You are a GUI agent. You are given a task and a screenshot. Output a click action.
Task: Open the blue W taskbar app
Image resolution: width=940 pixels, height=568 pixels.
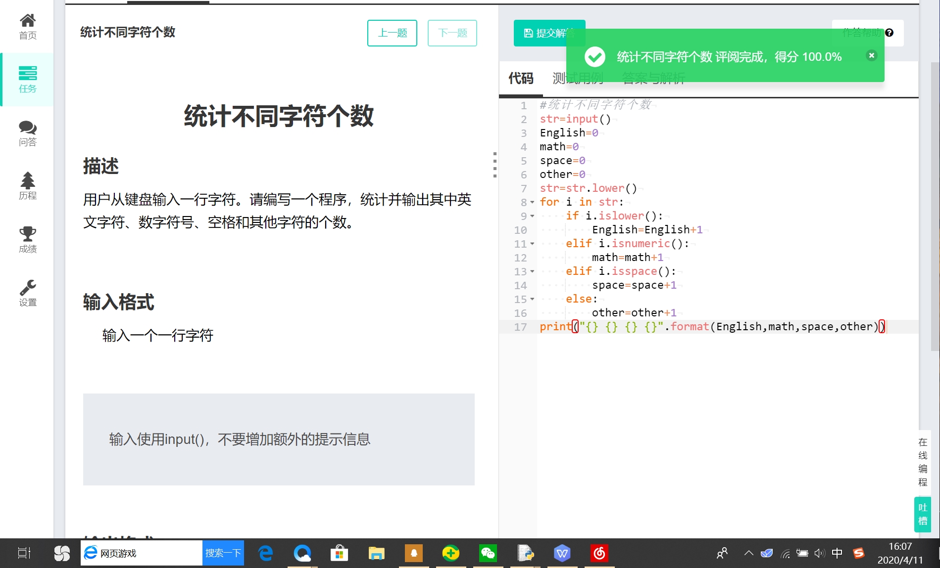tap(562, 553)
